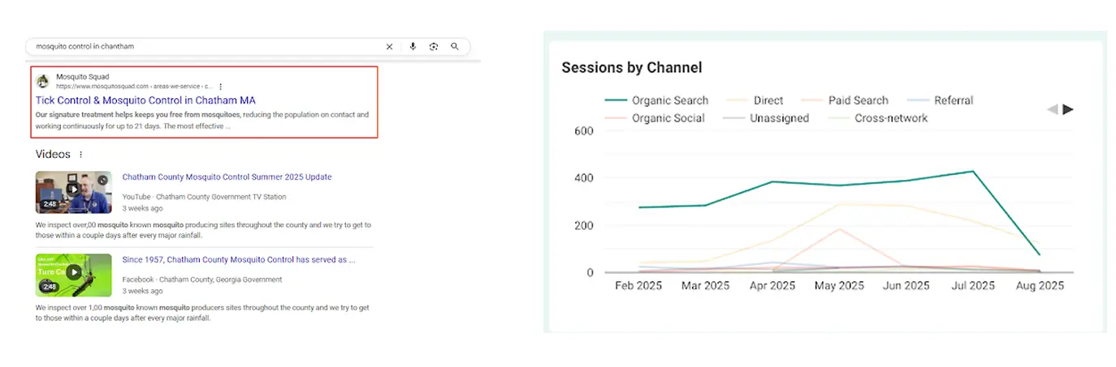This screenshot has width=1116, height=367.
Task: Click the Apr 2025 axis label
Action: tap(772, 286)
